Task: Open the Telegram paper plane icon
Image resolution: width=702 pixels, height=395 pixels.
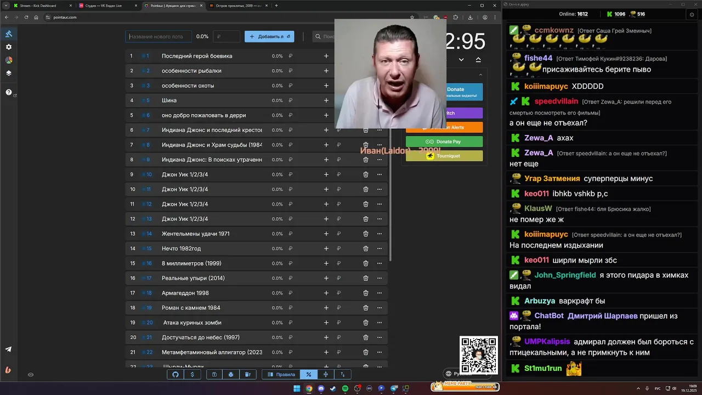Action: pos(8,349)
